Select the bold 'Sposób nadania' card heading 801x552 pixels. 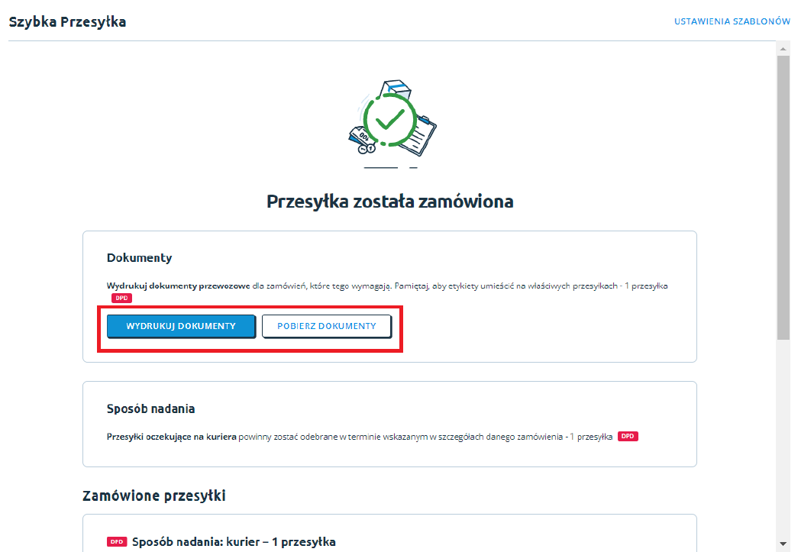pos(150,408)
